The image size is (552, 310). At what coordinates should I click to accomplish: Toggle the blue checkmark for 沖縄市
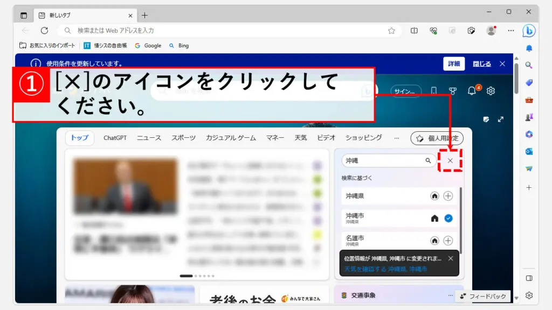[448, 218]
